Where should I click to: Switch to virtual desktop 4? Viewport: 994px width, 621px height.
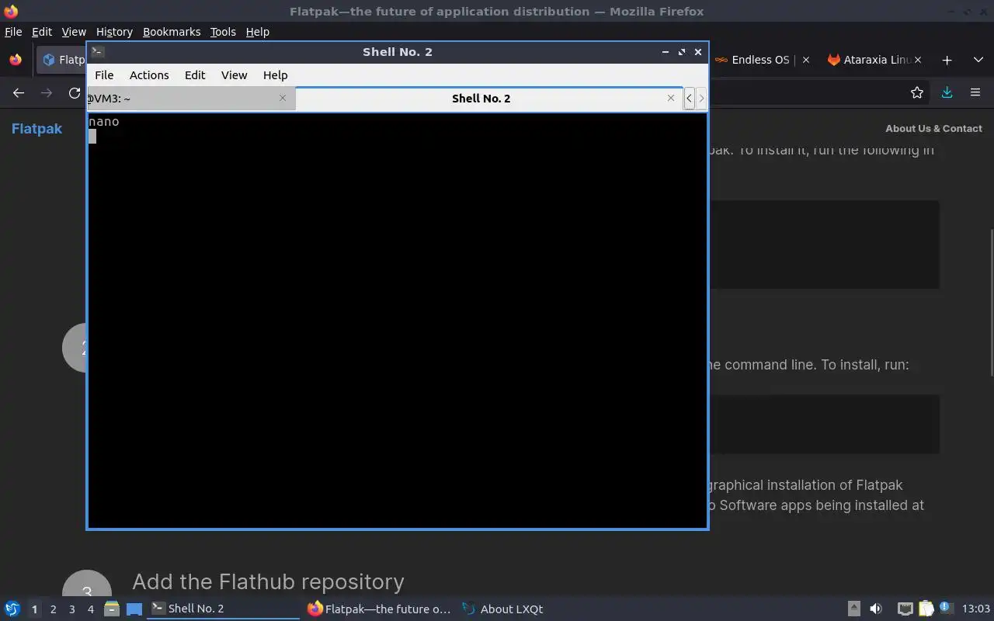(x=90, y=609)
